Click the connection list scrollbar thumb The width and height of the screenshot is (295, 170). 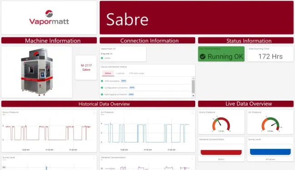click(x=193, y=87)
